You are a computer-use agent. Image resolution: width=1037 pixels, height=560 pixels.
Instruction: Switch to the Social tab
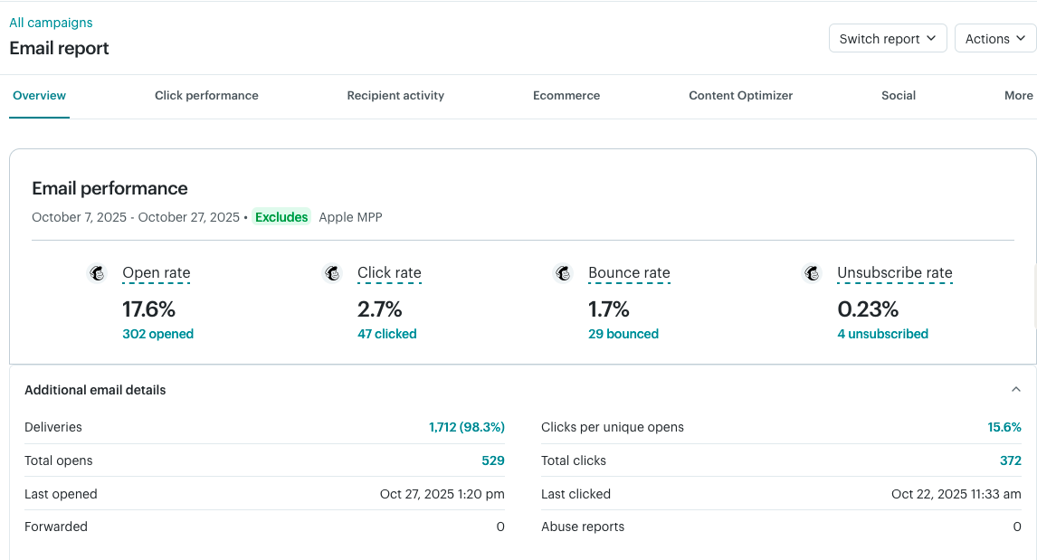pos(899,95)
